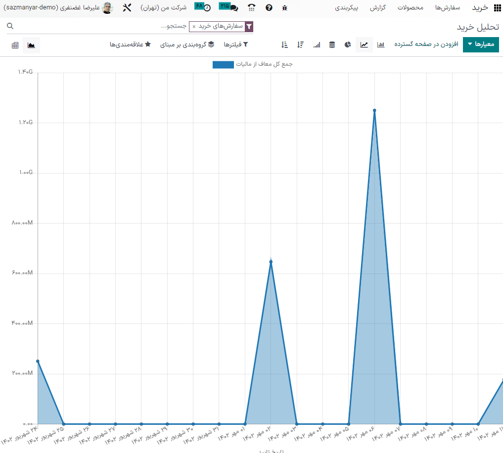Switch to pivot table view
The width and height of the screenshot is (503, 453).
coord(15,45)
